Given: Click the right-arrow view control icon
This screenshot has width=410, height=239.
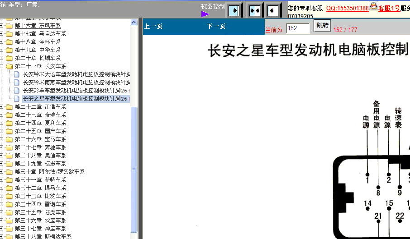Looking at the screenshot, I should click(x=234, y=11).
